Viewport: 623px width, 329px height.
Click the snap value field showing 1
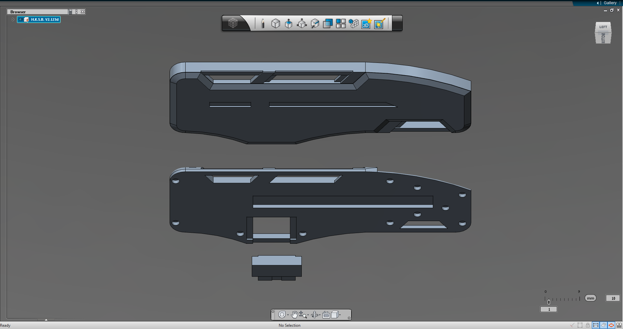pyautogui.click(x=549, y=309)
